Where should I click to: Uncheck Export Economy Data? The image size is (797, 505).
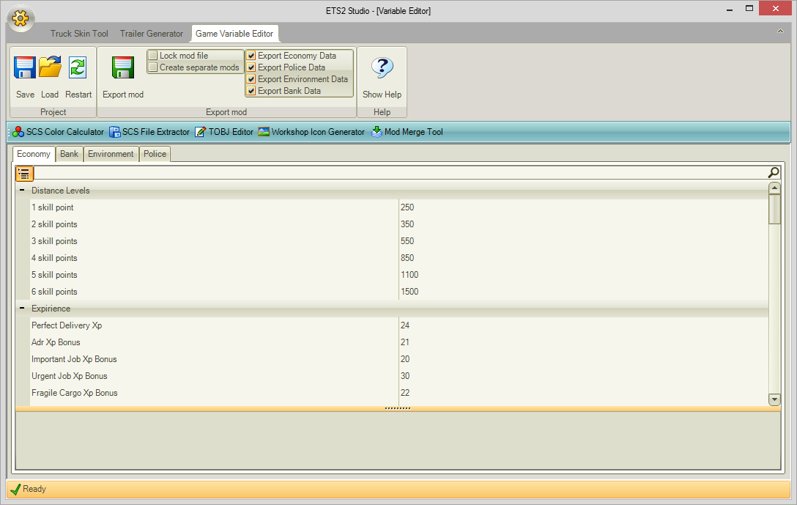click(251, 56)
